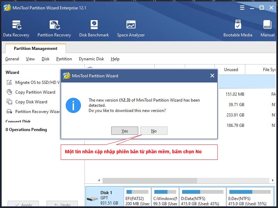Viewport: 278px width, 208px height.
Task: Open the View menu
Action: tap(30, 59)
